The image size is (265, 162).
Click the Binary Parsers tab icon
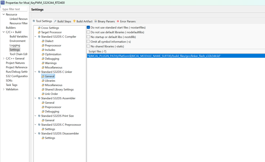pos(96,21)
